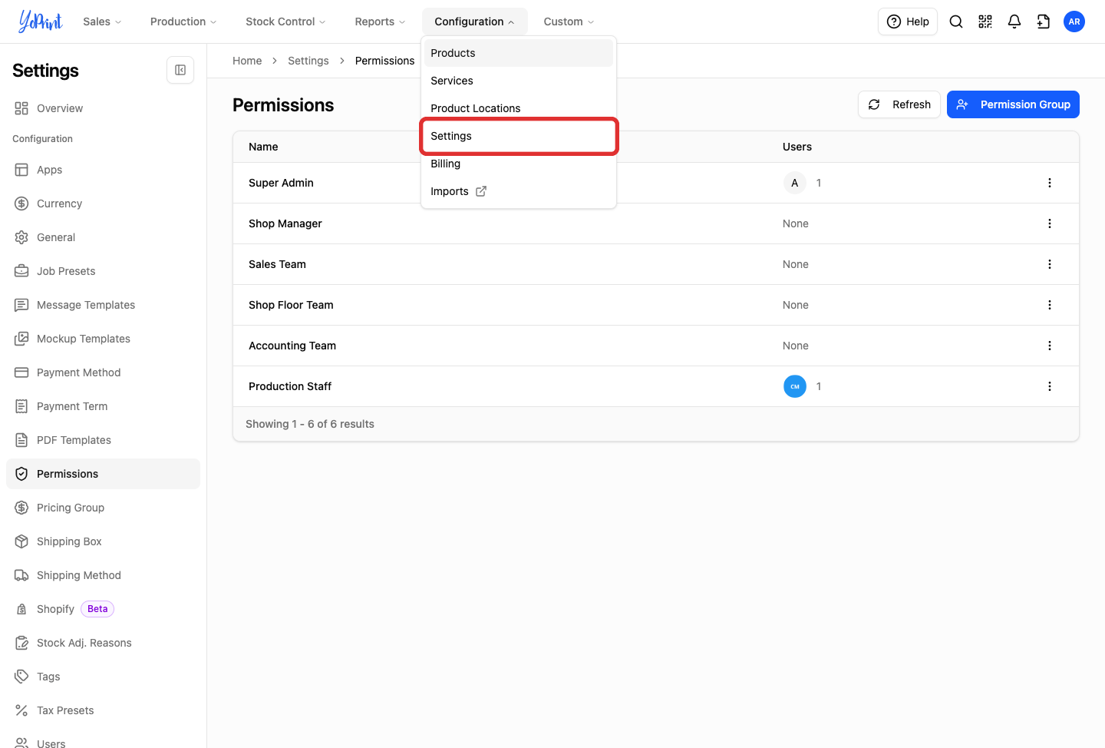1105x748 pixels.
Task: Expand the Production dropdown menu
Action: pos(183,22)
